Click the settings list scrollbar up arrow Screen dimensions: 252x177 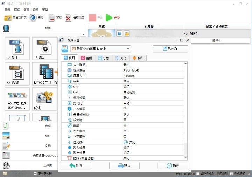[185, 63]
